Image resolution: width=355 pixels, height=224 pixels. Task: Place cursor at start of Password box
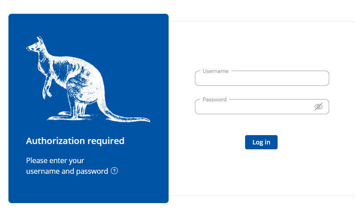tap(200, 108)
